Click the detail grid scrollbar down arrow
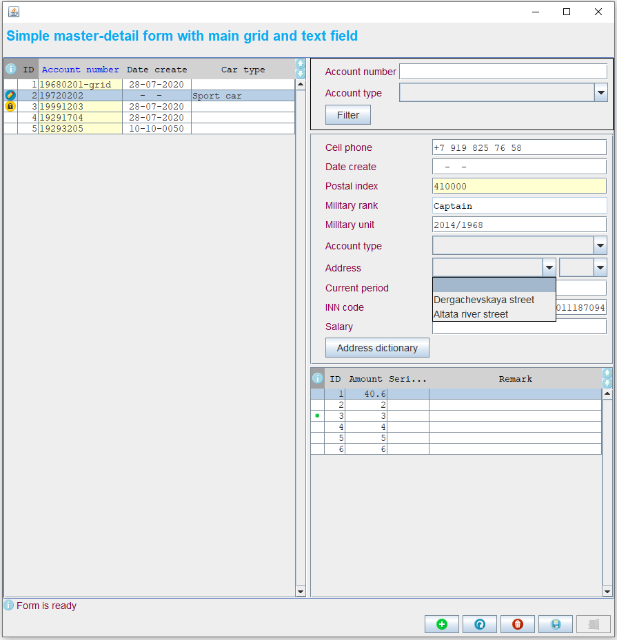 click(x=607, y=591)
